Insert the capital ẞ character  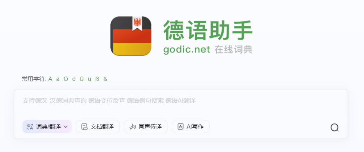coord(97,79)
